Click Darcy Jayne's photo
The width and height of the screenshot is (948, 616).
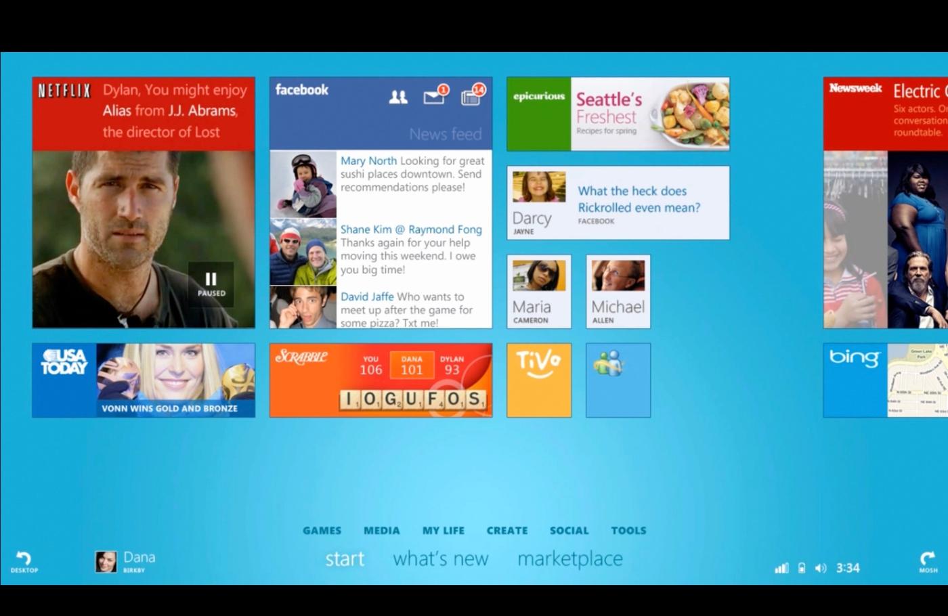tap(539, 188)
